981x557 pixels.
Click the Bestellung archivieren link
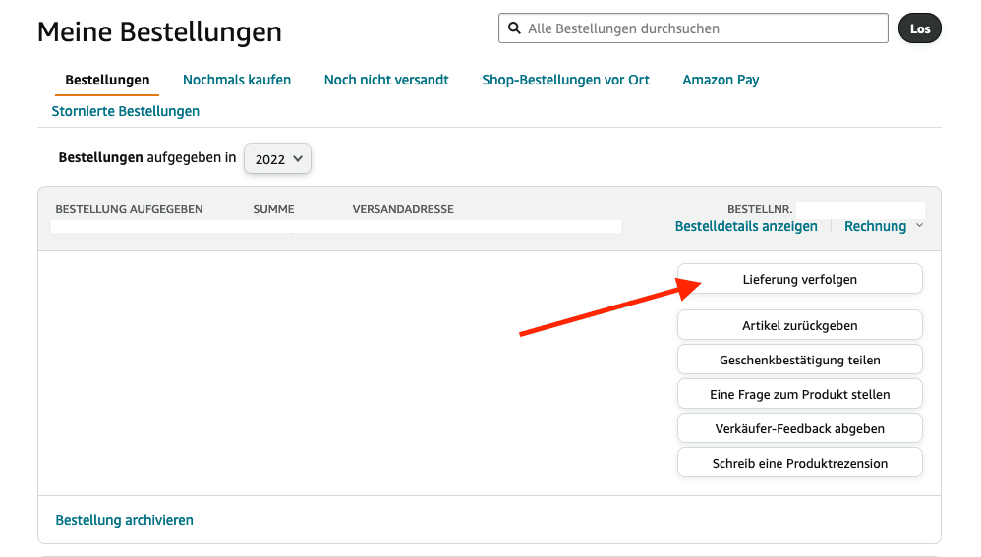[x=125, y=520]
